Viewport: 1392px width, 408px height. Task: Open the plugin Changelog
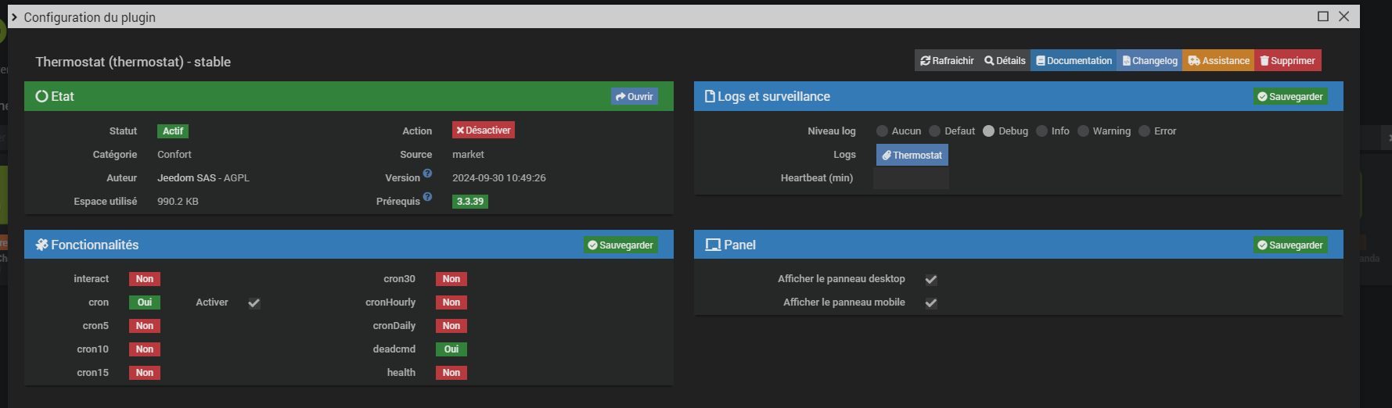1149,61
